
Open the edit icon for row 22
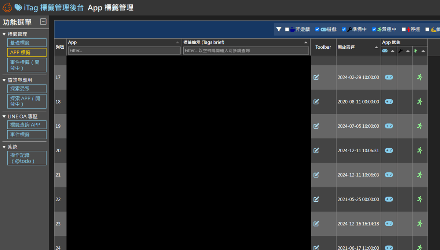(316, 199)
